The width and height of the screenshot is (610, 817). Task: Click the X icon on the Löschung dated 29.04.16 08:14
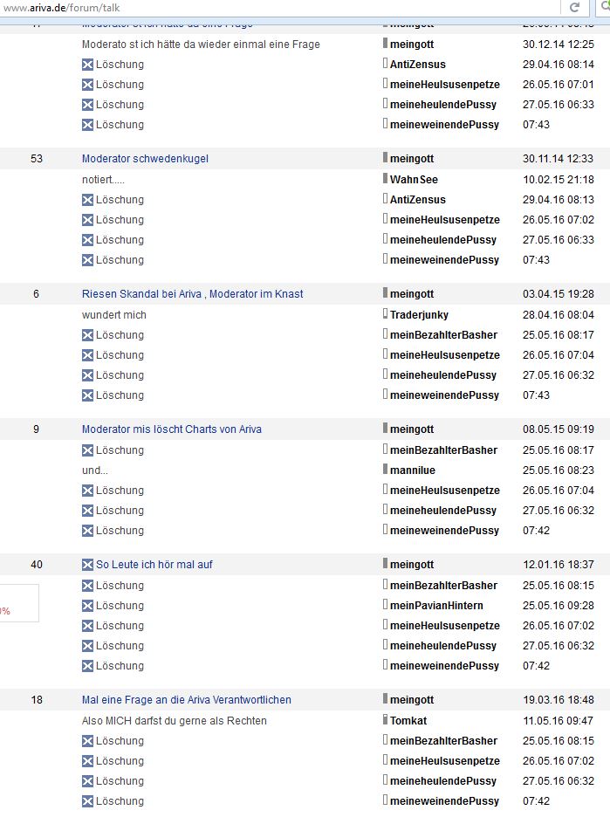tap(87, 65)
